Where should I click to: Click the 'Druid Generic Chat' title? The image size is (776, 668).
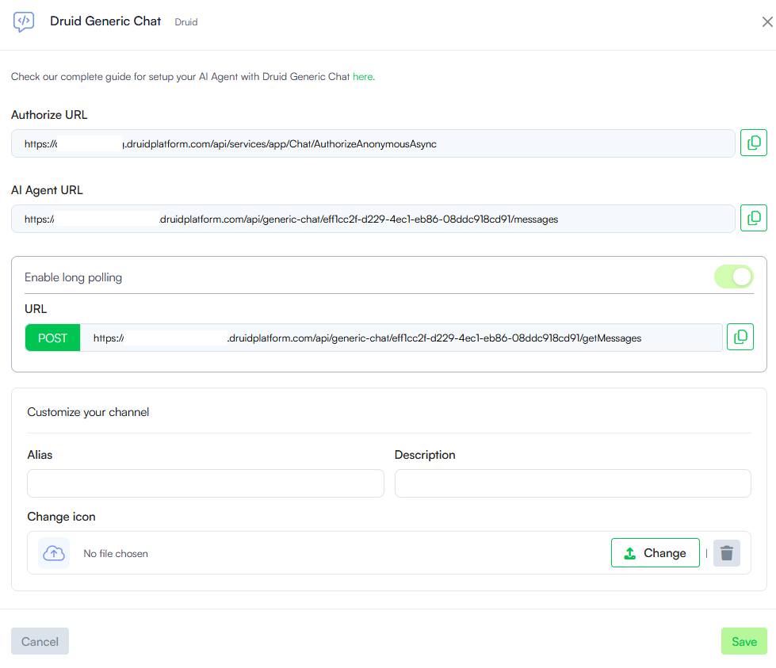pyautogui.click(x=105, y=21)
